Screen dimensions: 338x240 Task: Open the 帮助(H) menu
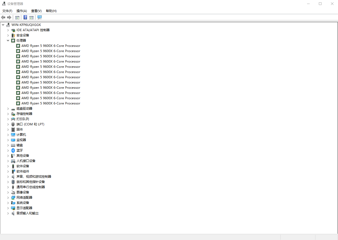[x=51, y=11]
